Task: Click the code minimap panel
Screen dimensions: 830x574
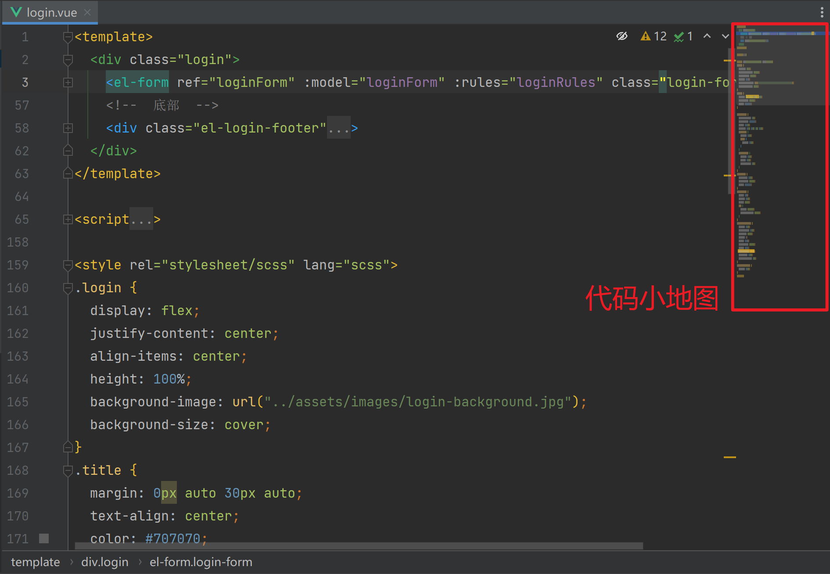Action: [x=780, y=167]
